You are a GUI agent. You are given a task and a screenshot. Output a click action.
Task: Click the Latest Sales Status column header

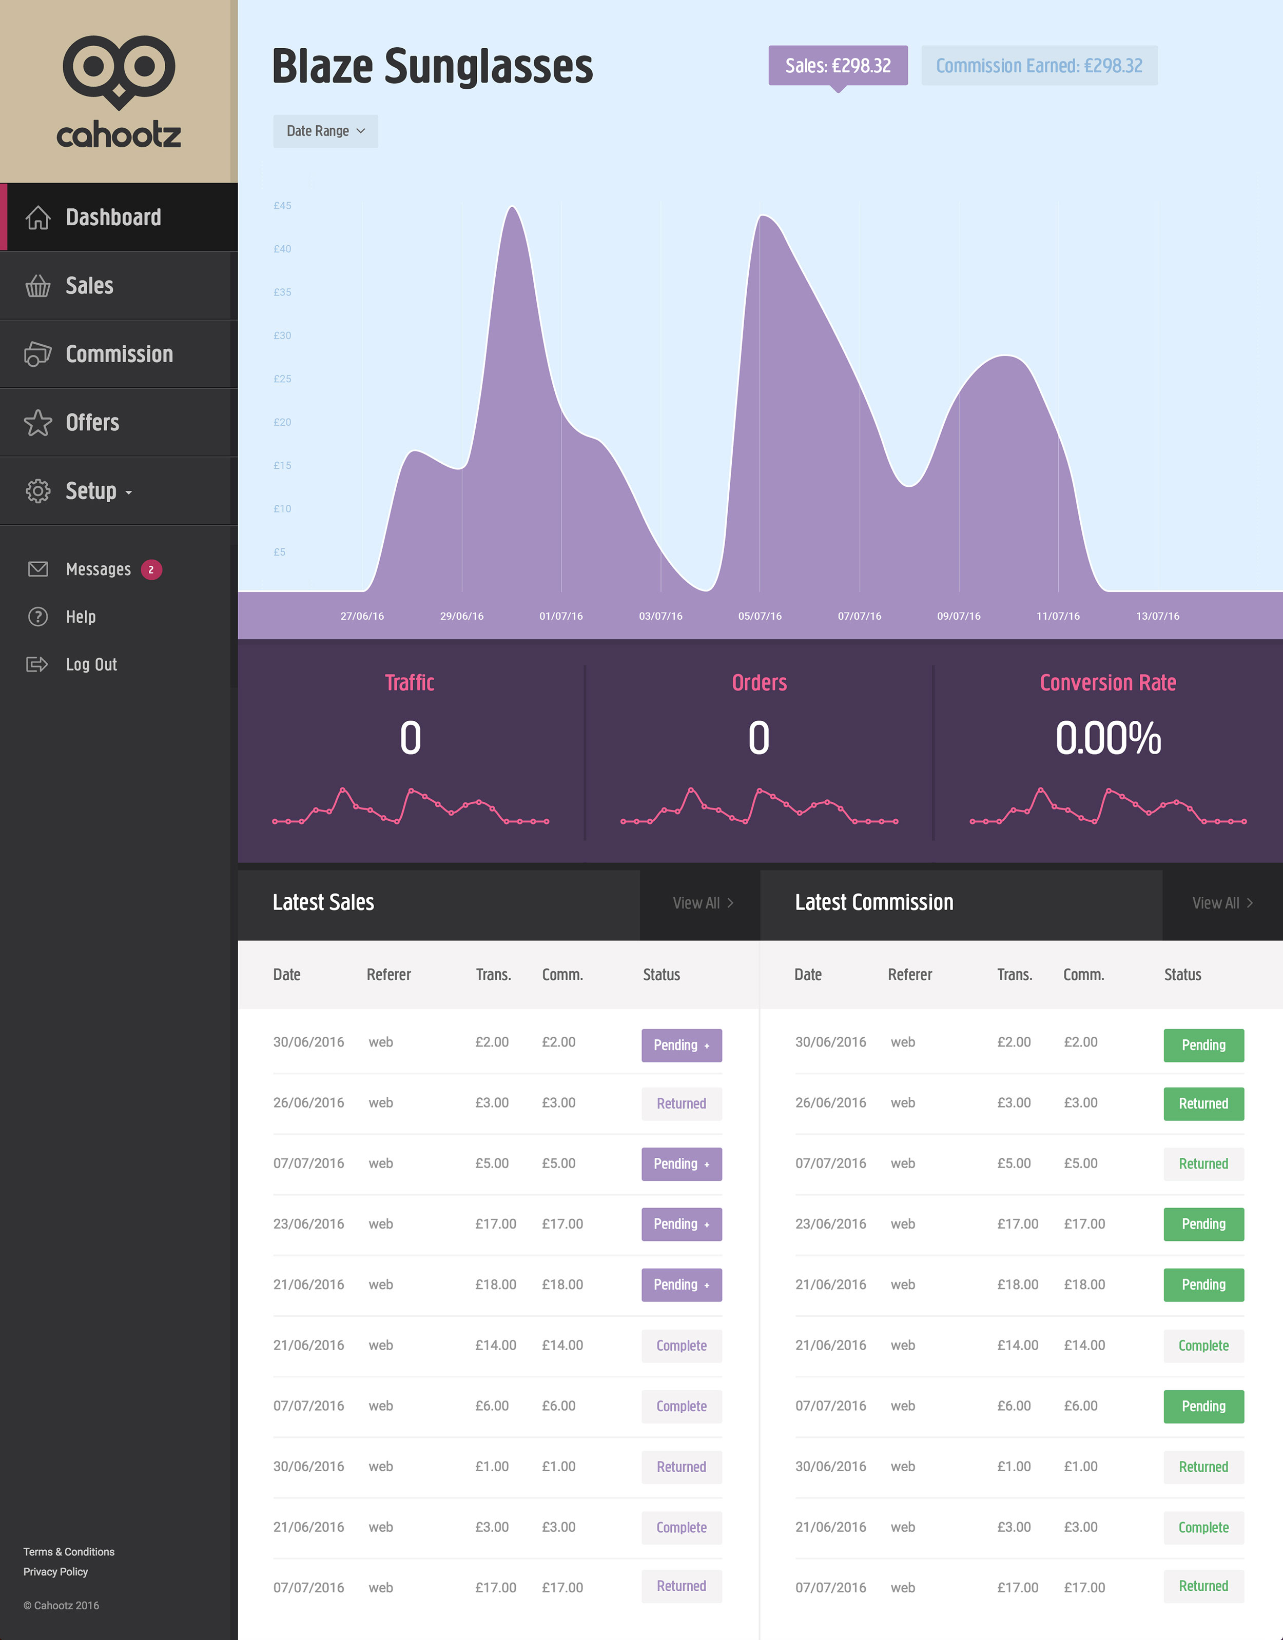click(x=661, y=975)
